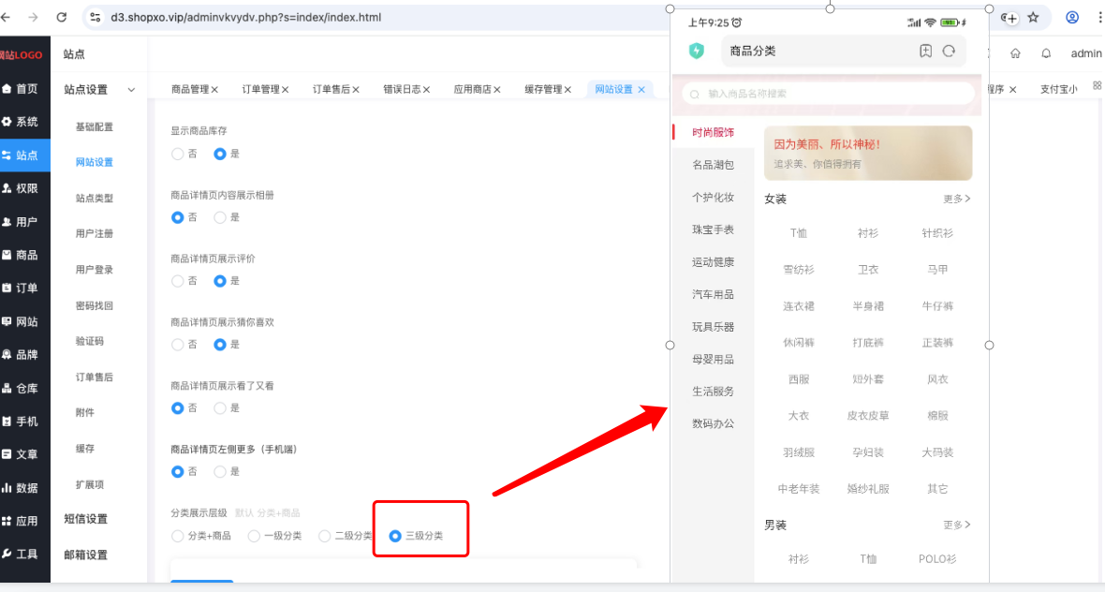The image size is (1105, 592).
Task: Expand 更多 next to 女装
Action: pyautogui.click(x=956, y=199)
